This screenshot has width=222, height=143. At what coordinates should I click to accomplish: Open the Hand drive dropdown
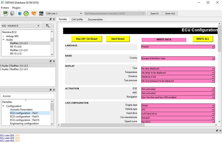coord(178,114)
